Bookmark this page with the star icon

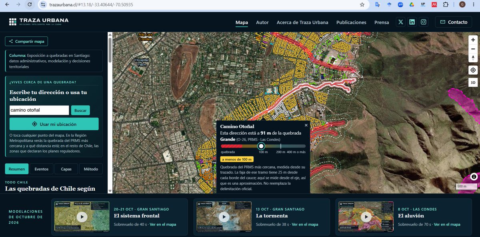(362, 5)
